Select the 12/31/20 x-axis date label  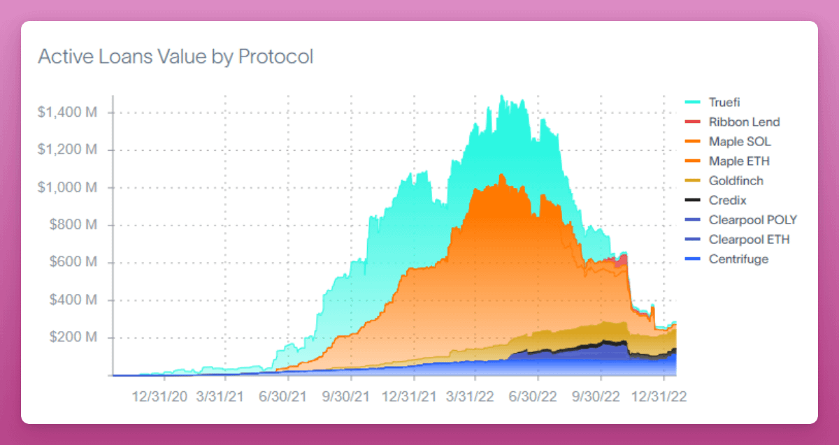tap(160, 396)
